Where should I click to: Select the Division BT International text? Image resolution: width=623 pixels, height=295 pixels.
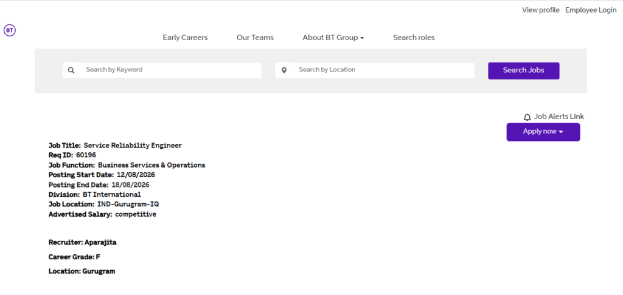point(112,195)
